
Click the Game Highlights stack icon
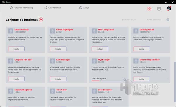[x=53, y=31]
